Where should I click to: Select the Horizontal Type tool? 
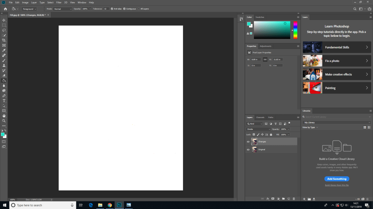coord(4,101)
